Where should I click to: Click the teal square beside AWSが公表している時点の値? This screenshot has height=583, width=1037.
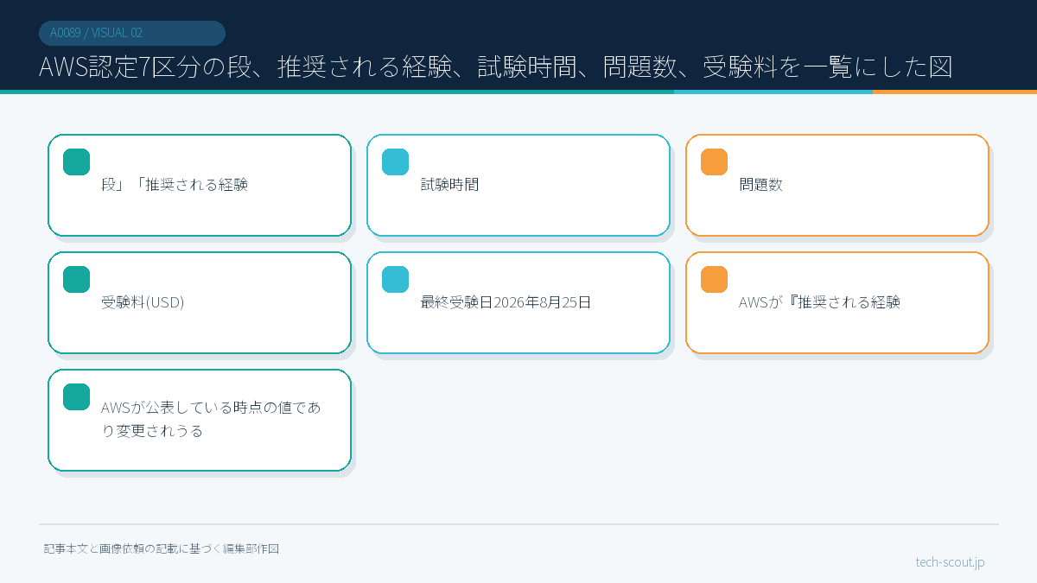pyautogui.click(x=77, y=396)
